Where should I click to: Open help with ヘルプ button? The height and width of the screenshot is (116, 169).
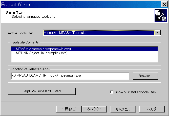coord(152,109)
